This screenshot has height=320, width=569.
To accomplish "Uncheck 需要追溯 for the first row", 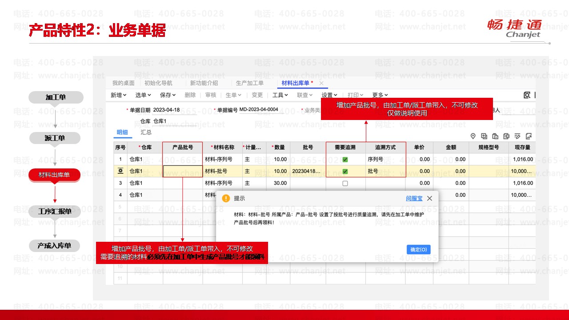I will 345,159.
